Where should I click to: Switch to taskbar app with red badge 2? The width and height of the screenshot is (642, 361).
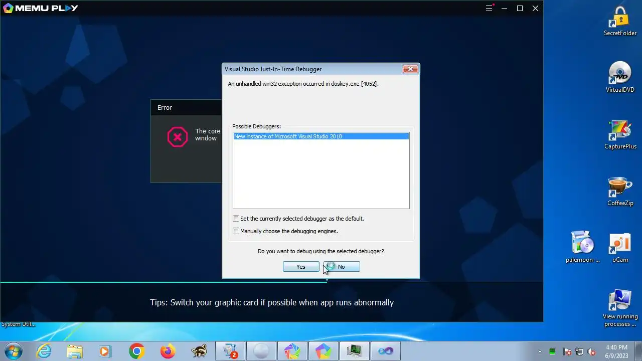point(230,351)
